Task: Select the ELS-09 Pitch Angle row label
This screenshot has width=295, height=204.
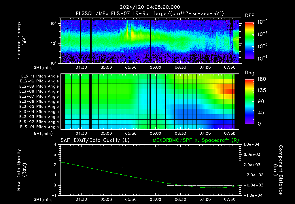Action: (x=39, y=86)
